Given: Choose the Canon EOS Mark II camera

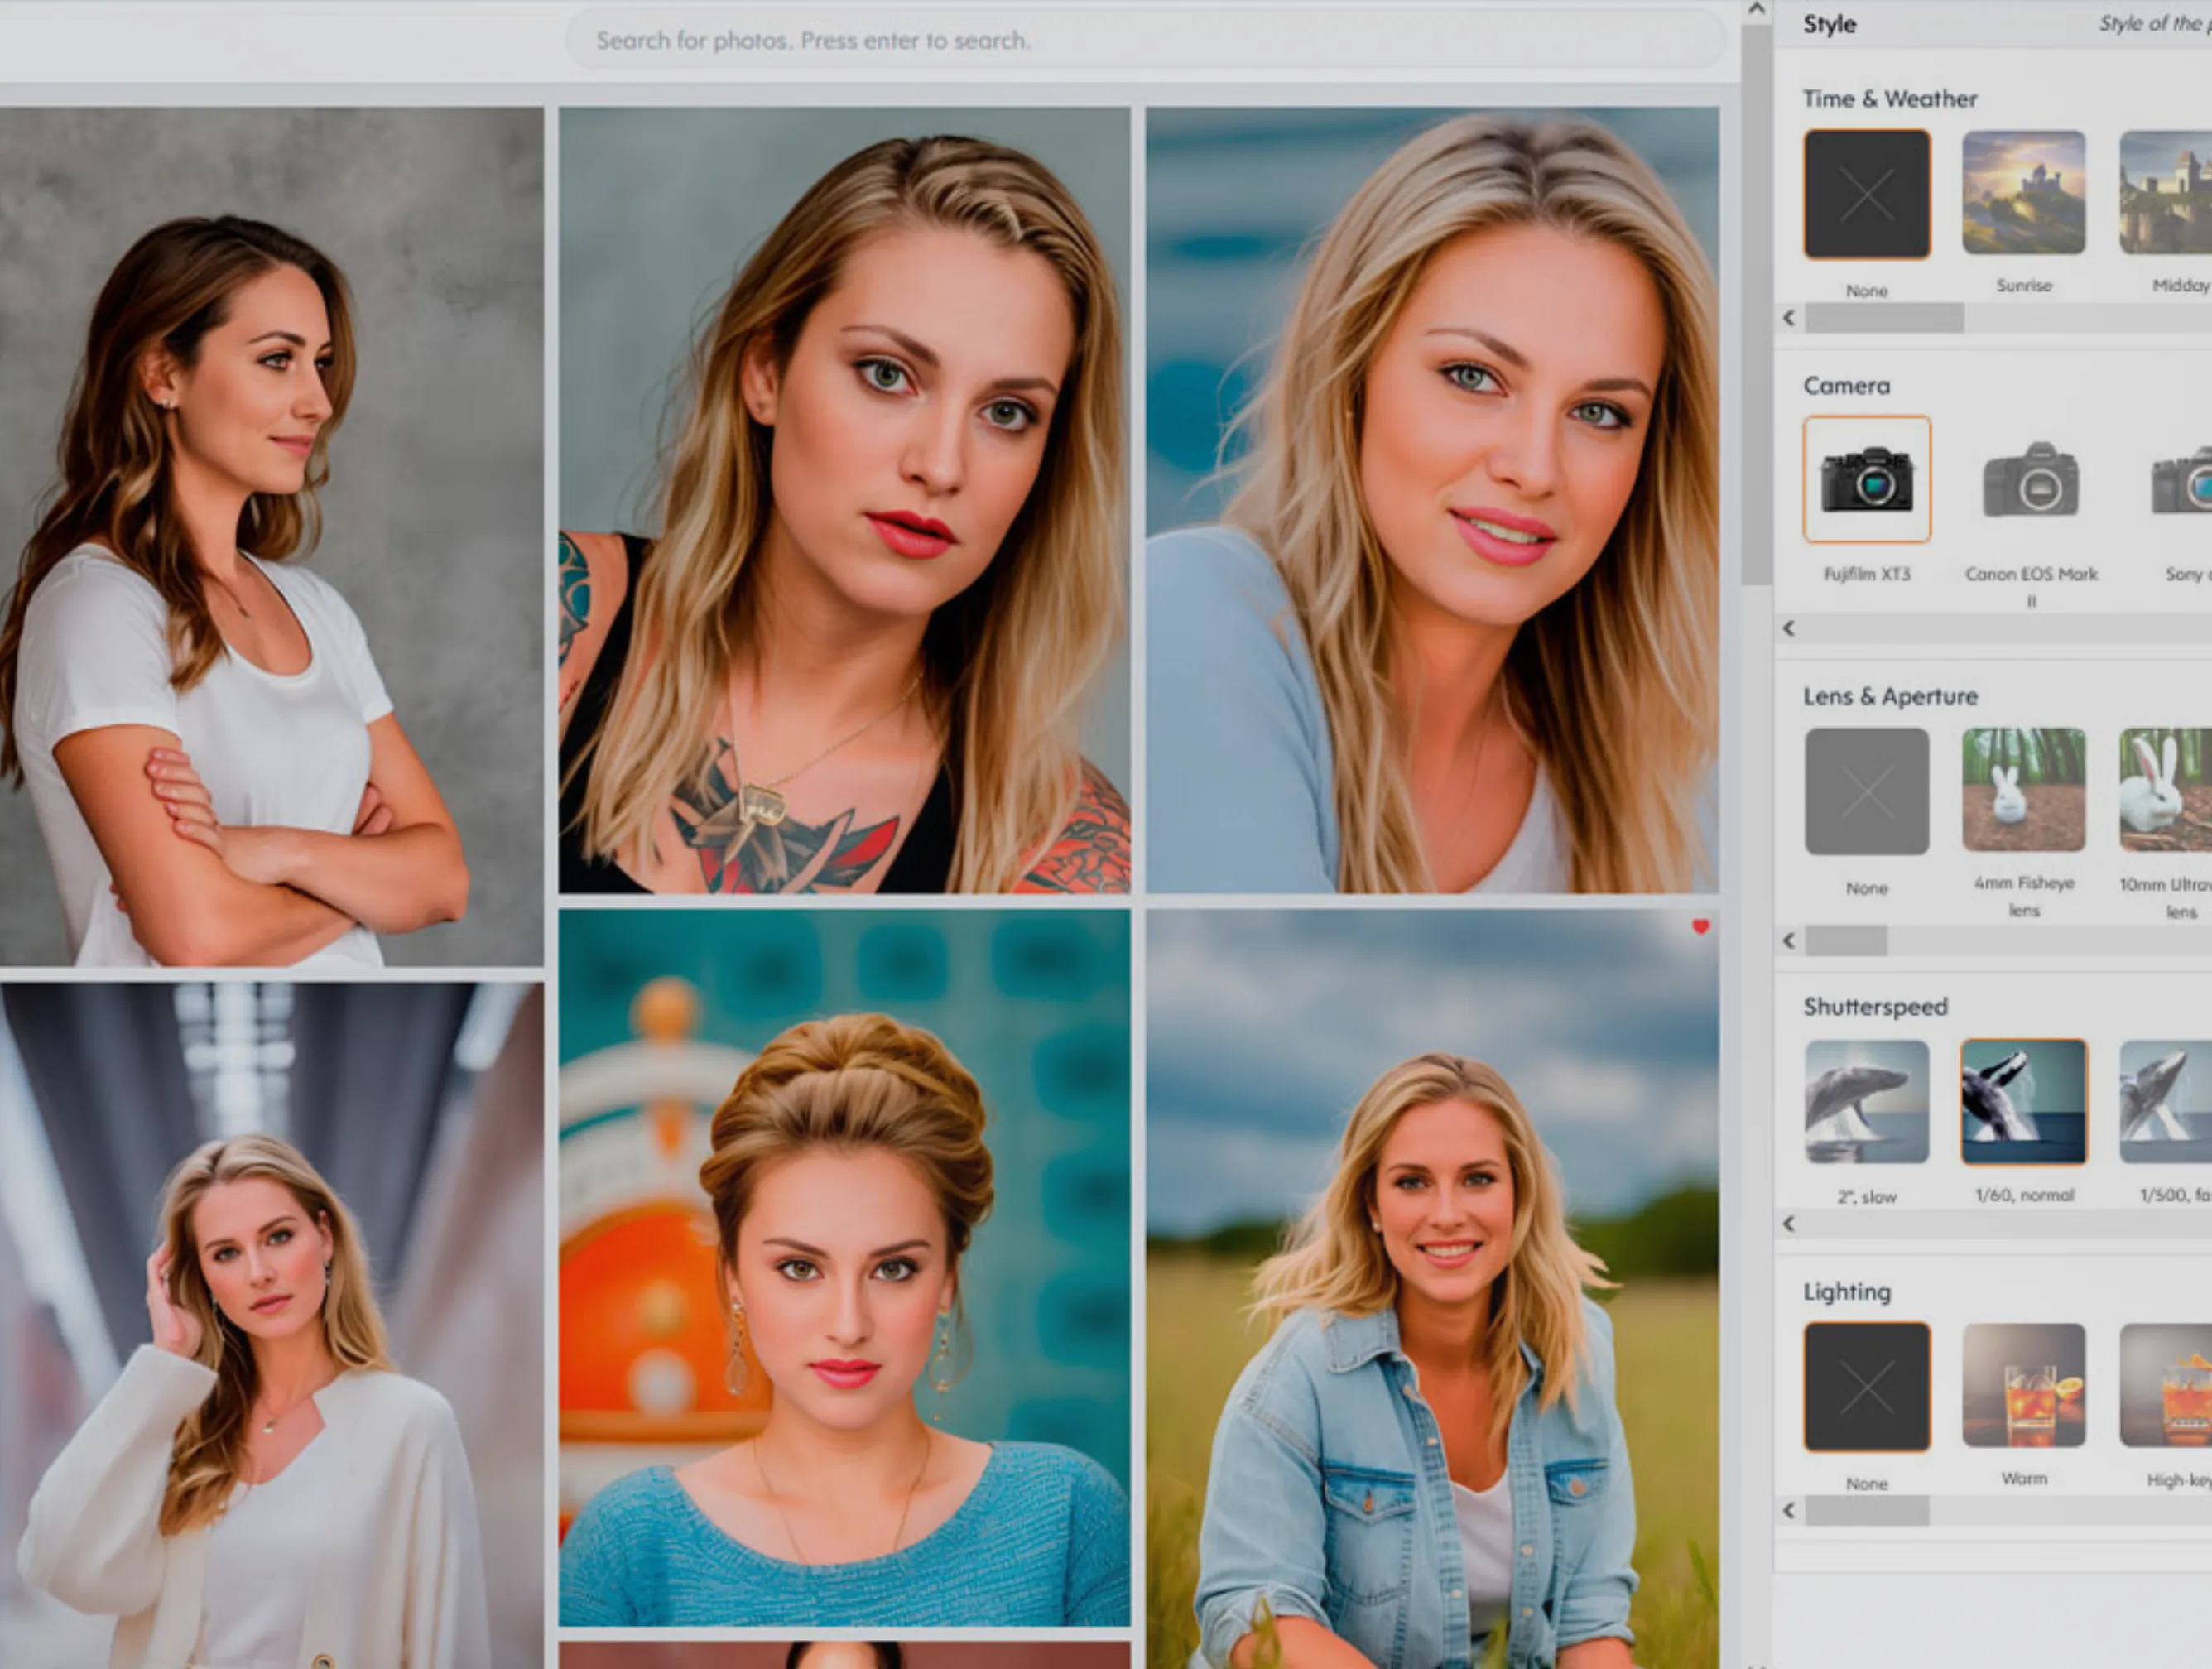Looking at the screenshot, I should [x=2030, y=480].
